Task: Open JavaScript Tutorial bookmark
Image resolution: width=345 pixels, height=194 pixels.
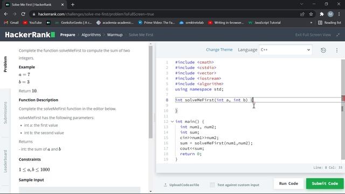Action: (x=265, y=23)
